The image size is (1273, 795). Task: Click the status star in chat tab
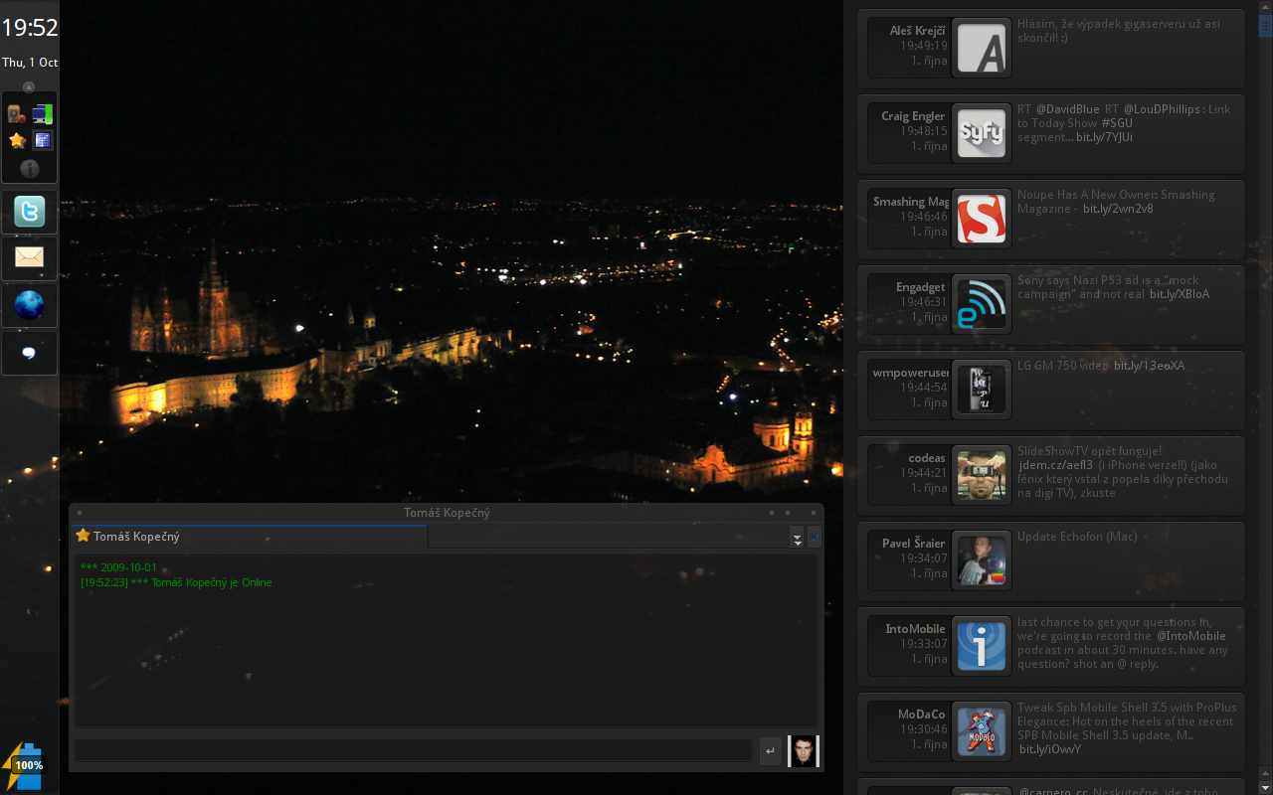pyautogui.click(x=83, y=536)
